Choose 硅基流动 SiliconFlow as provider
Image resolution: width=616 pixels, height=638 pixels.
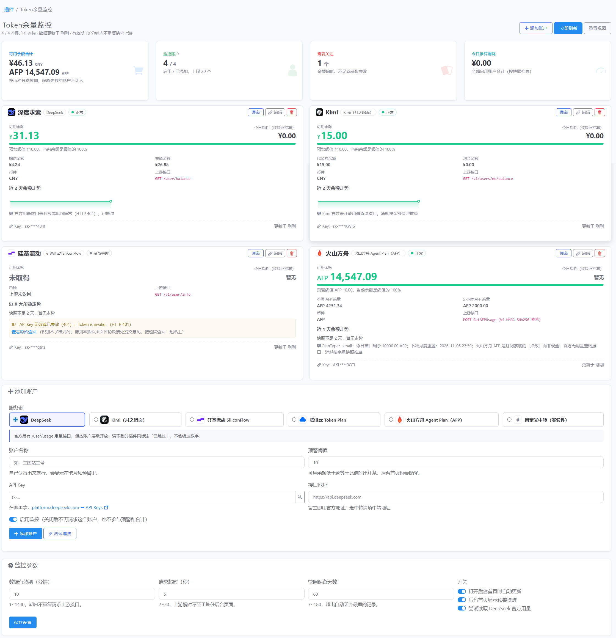235,420
